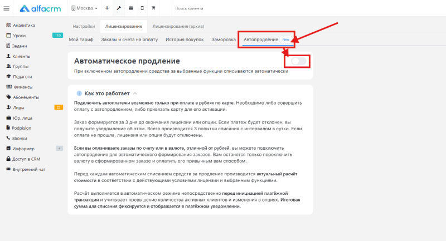Viewport: 446px width, 241px height.
Task: Click the mobile phone icon in top bar
Action: click(142, 9)
